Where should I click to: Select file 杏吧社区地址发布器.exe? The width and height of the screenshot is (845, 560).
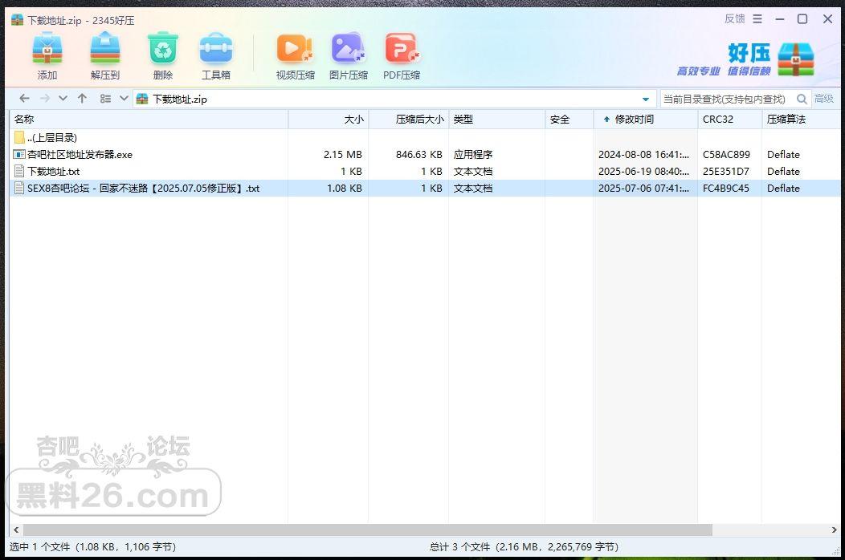tap(425, 155)
